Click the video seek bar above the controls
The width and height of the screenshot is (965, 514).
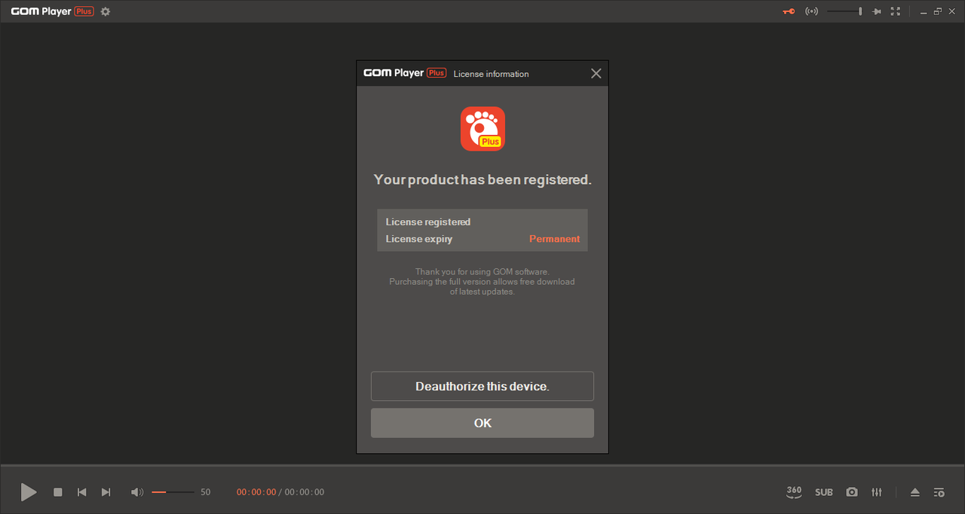click(482, 465)
